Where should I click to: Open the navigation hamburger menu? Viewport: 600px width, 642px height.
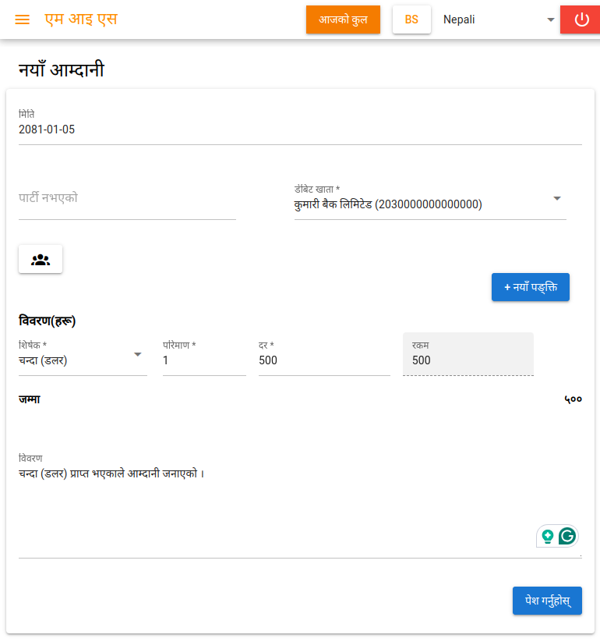(22, 20)
